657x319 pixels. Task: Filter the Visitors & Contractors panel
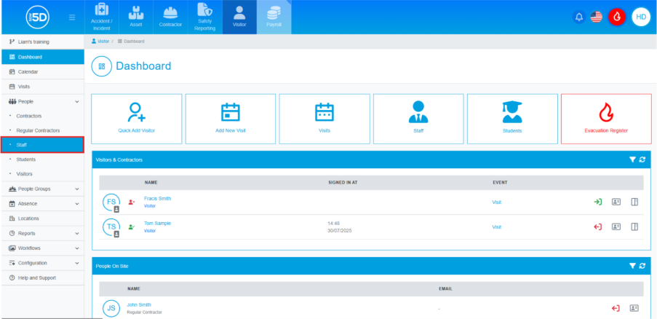pos(632,159)
